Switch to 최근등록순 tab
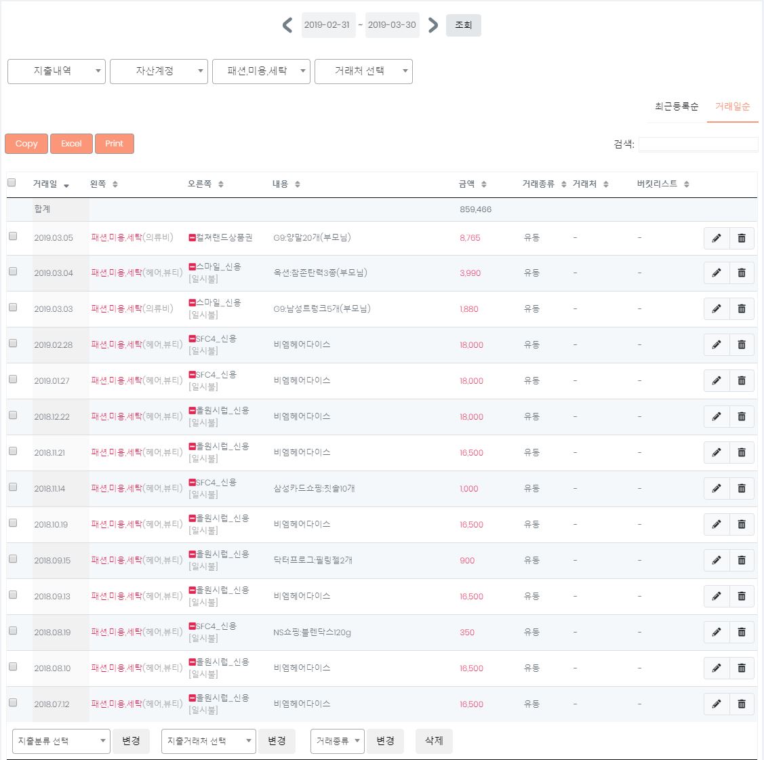The height and width of the screenshot is (760, 764). click(x=676, y=107)
